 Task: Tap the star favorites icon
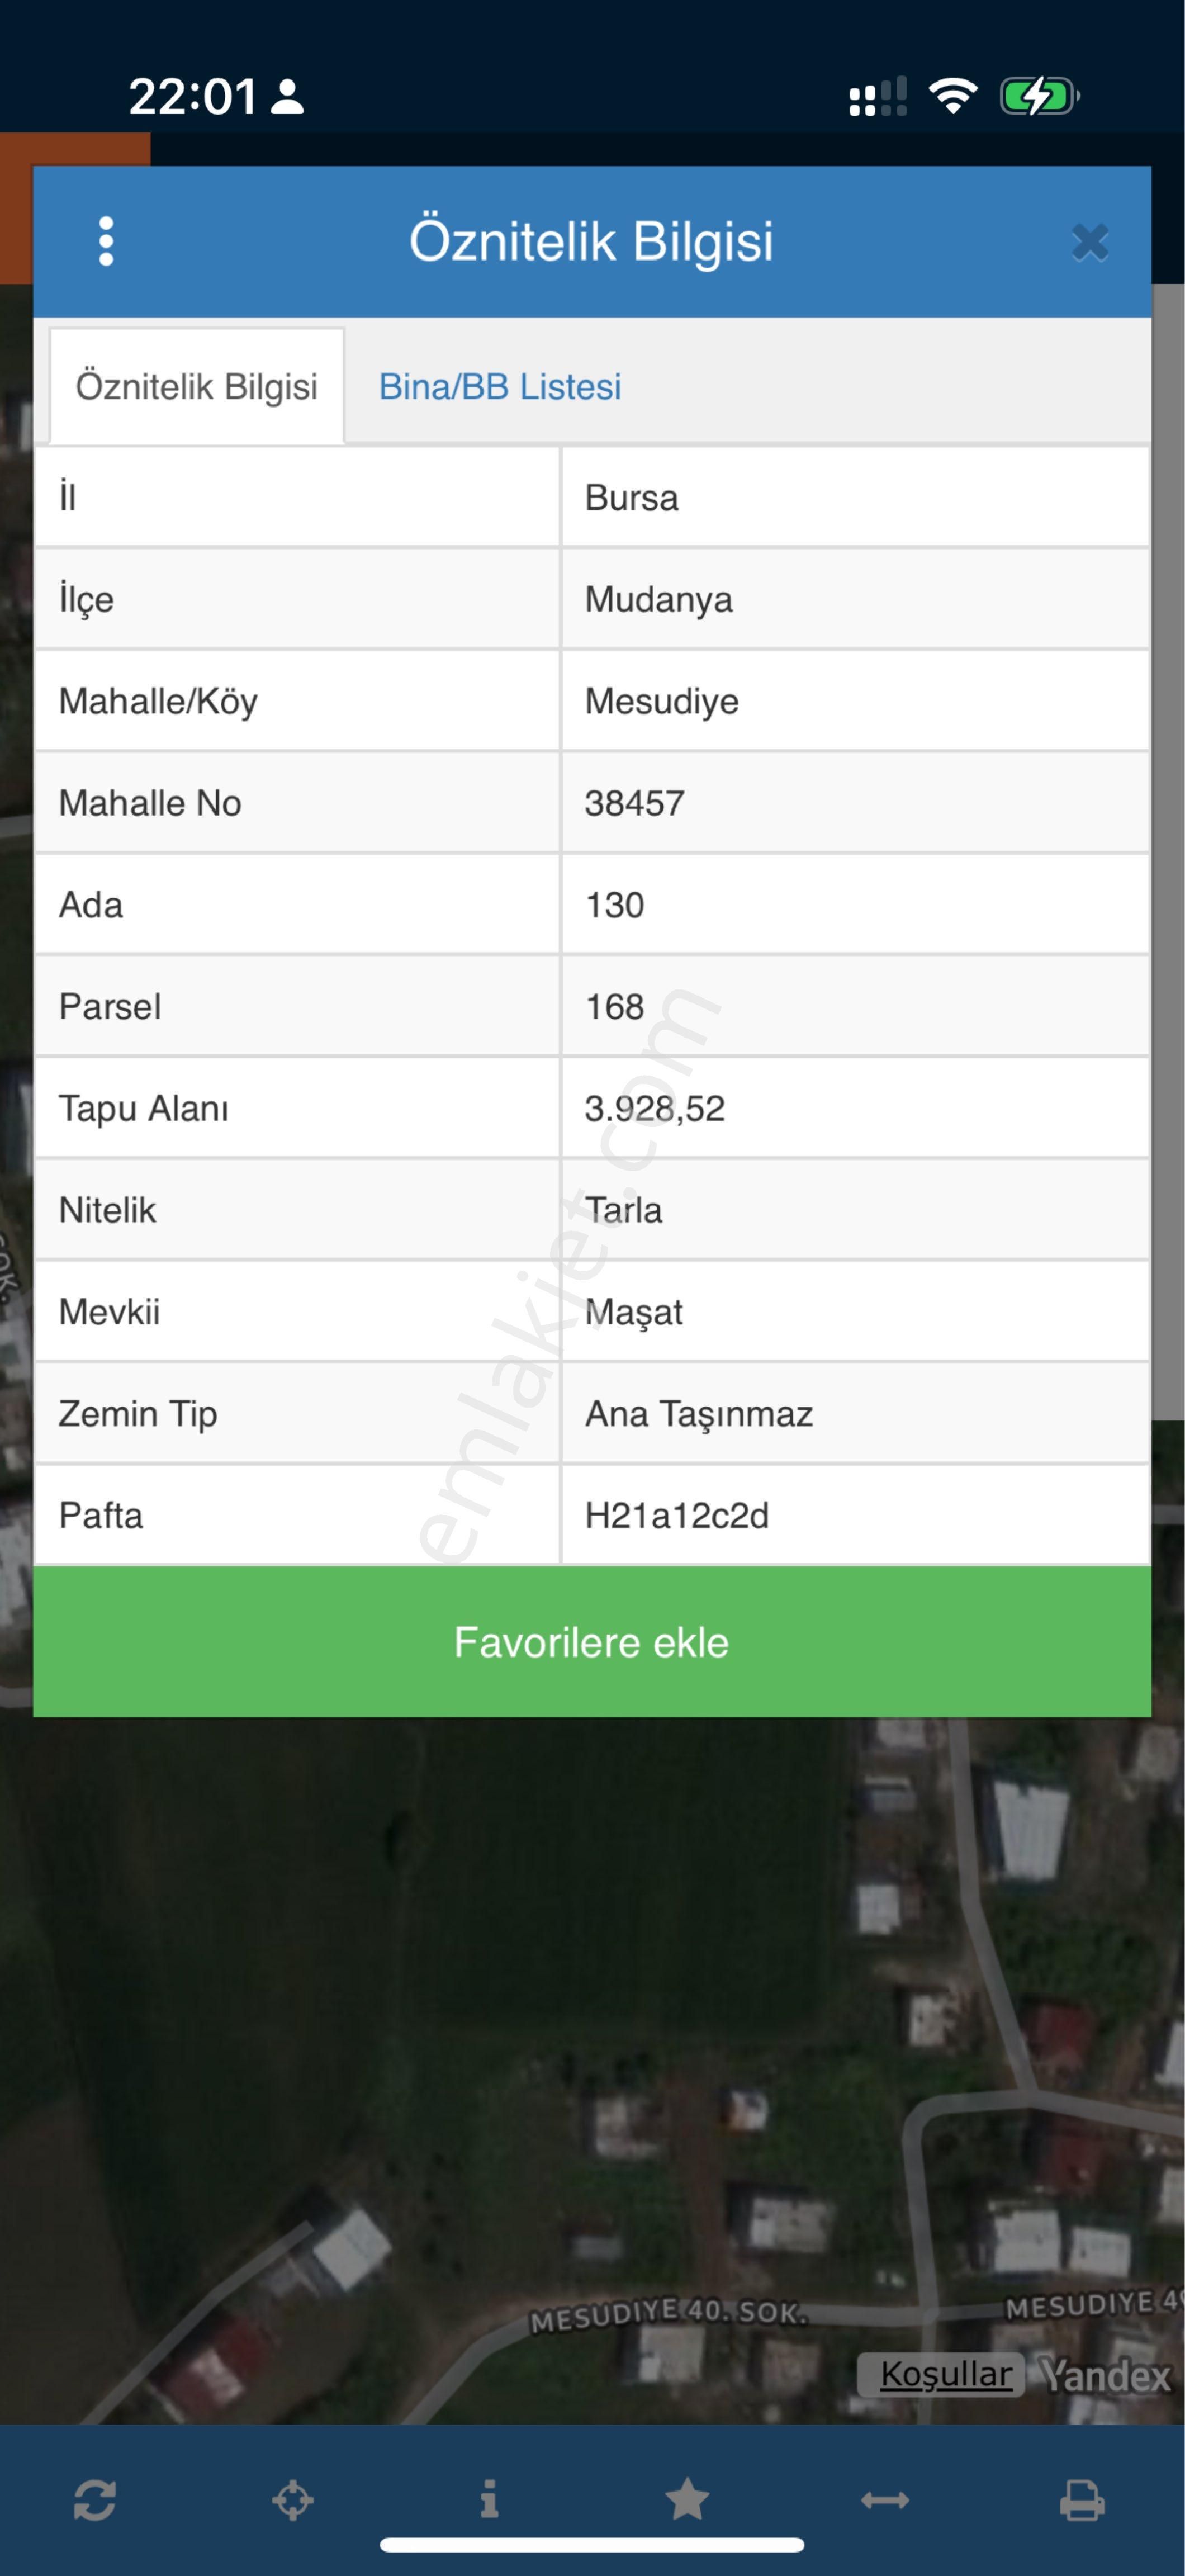(x=687, y=2500)
